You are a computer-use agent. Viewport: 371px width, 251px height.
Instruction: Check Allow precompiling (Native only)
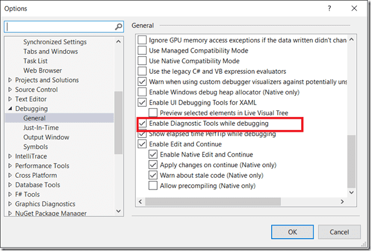point(152,185)
